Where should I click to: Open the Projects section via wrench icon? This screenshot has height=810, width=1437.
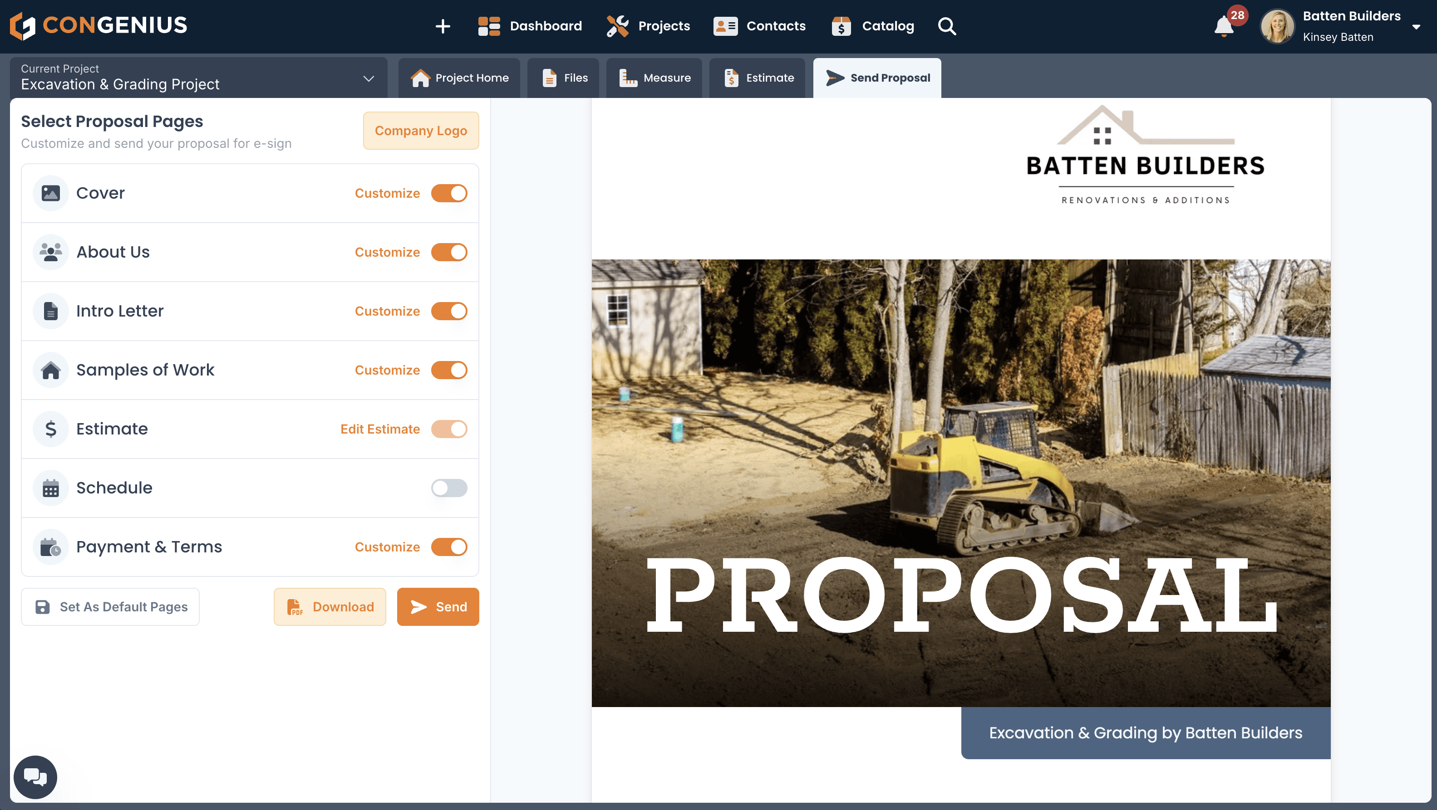click(617, 26)
